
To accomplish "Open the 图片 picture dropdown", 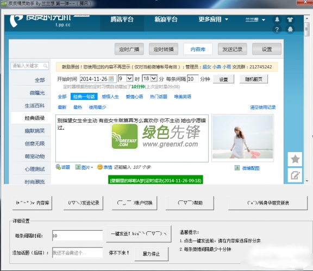I will coord(84,167).
